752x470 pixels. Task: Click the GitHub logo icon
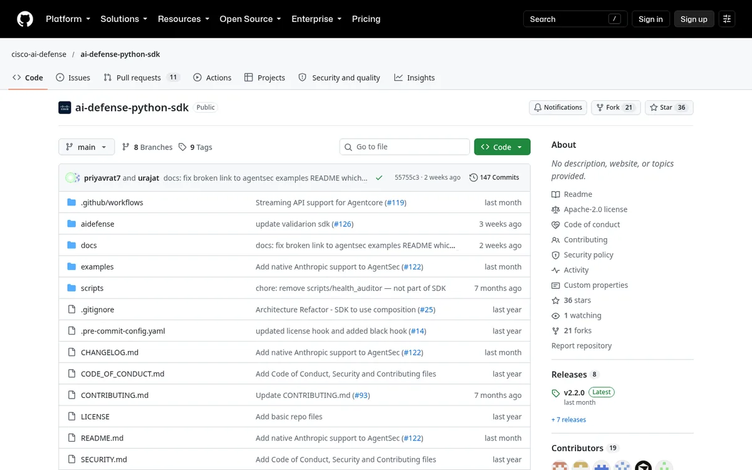click(x=25, y=19)
